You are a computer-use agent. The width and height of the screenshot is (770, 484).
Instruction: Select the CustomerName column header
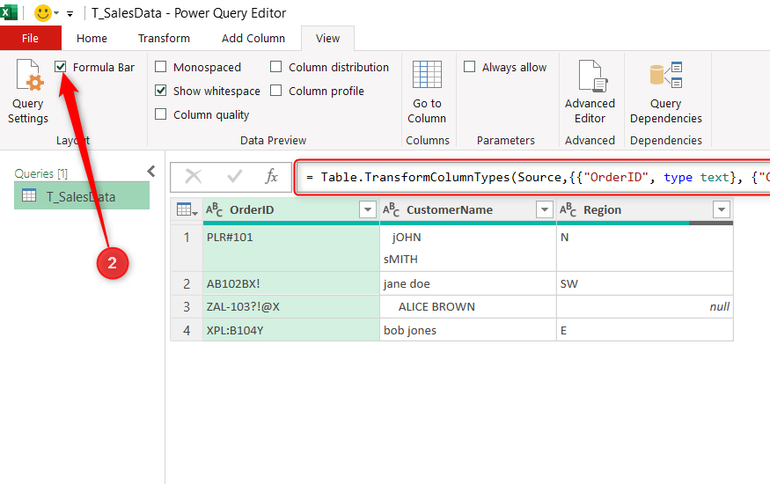[x=468, y=210]
